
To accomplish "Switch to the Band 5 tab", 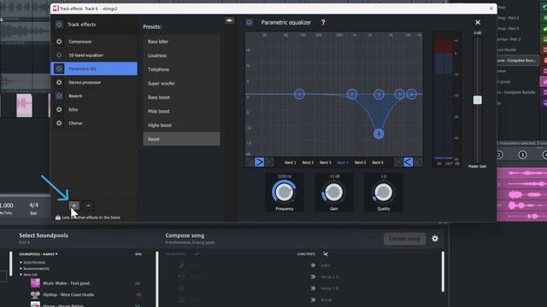I will pos(360,163).
